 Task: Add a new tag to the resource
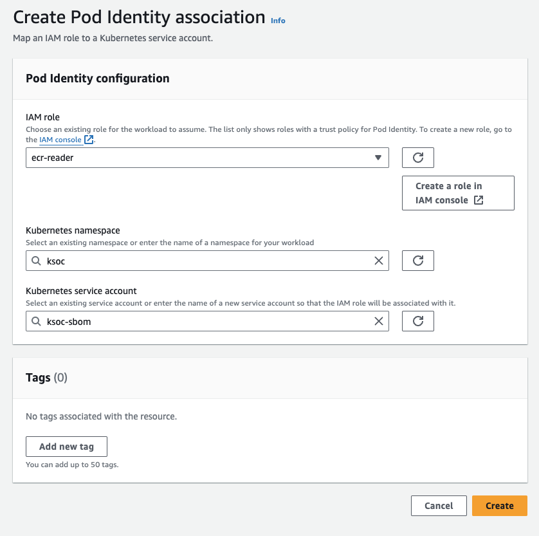point(66,446)
